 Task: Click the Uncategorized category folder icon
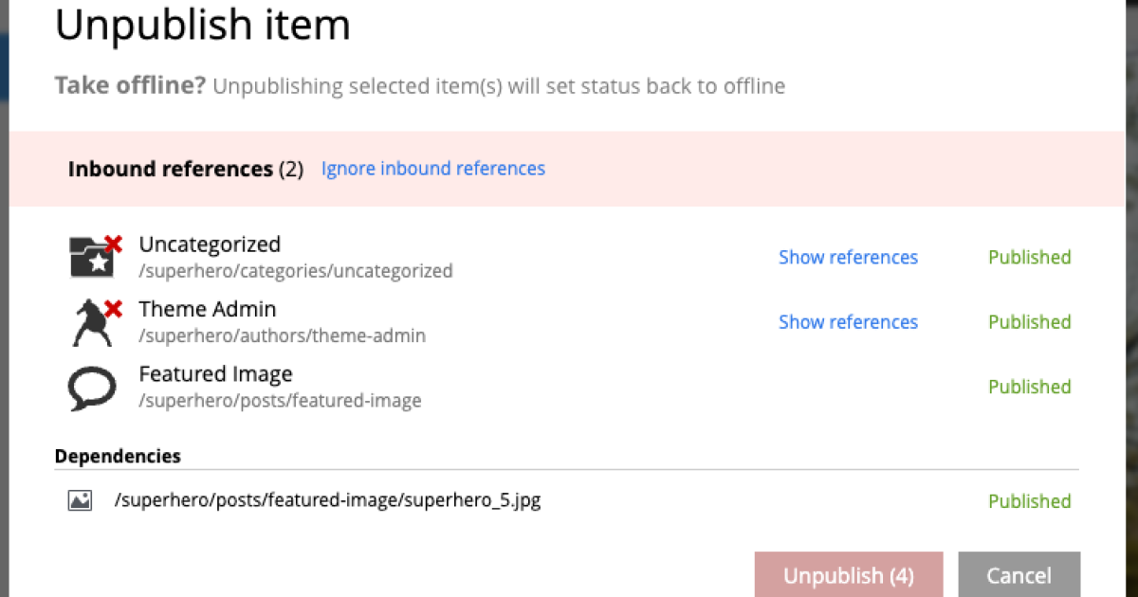pyautogui.click(x=90, y=259)
